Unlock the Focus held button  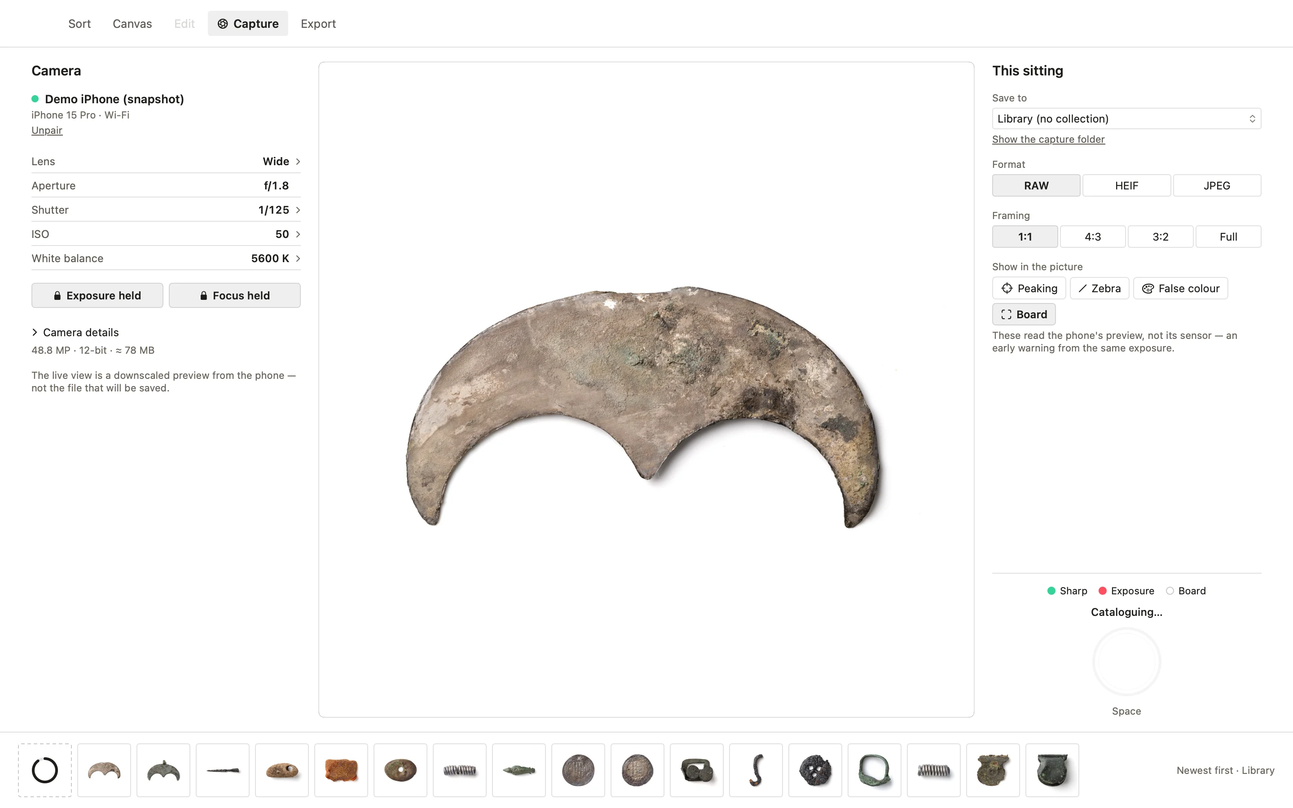tap(234, 295)
